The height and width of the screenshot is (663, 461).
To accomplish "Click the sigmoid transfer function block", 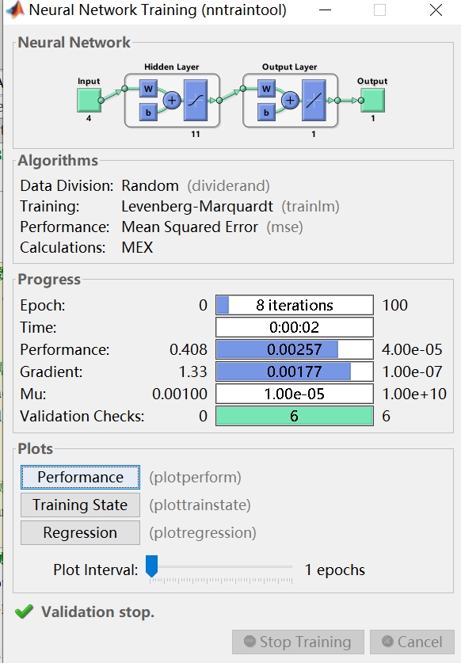I will pos(196,101).
